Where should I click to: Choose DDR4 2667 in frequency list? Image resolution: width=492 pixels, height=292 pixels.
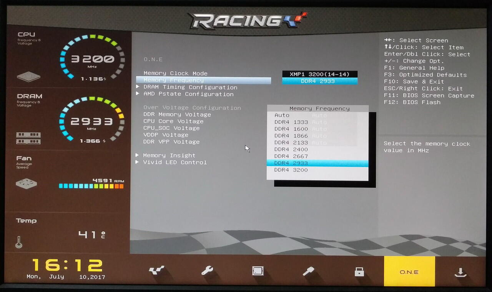(x=317, y=156)
